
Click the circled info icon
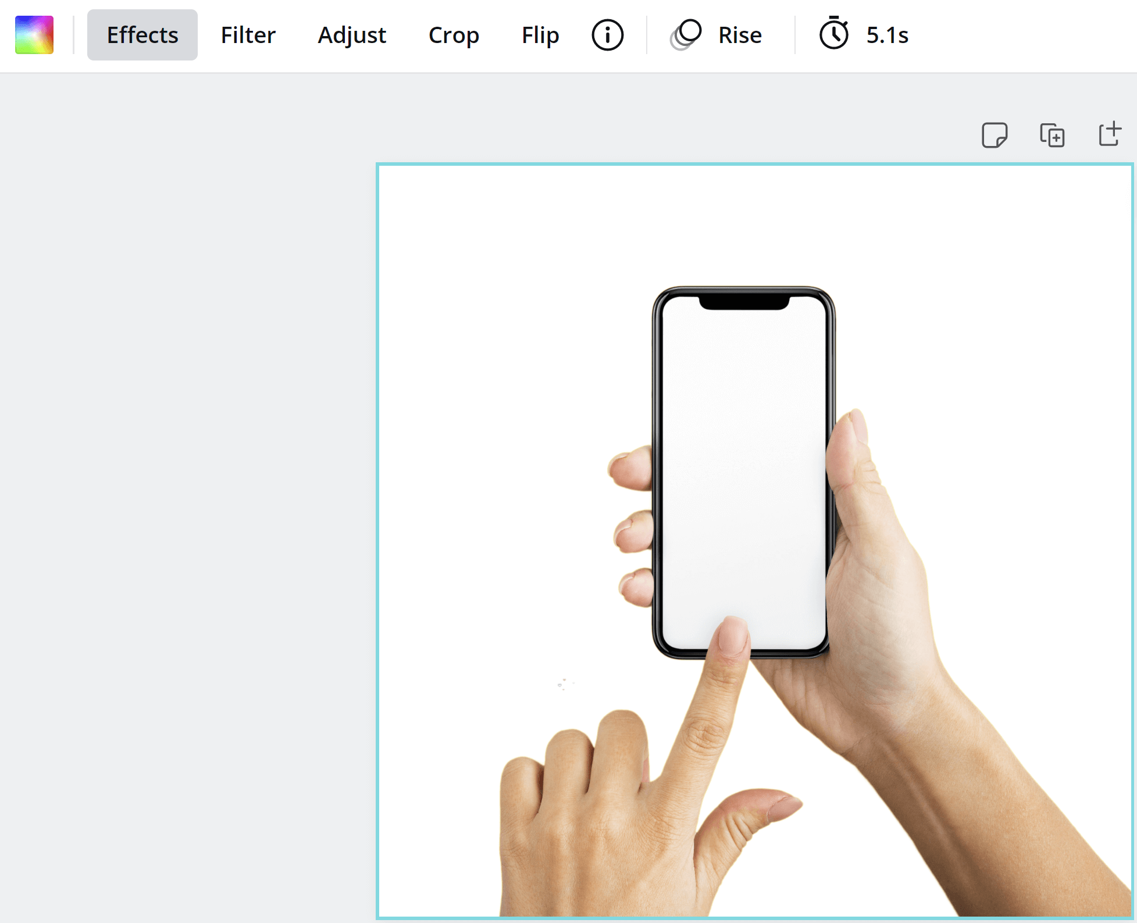click(x=607, y=35)
